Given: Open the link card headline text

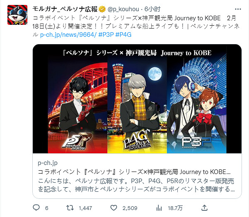Looking at the screenshot, I should pyautogui.click(x=134, y=172).
